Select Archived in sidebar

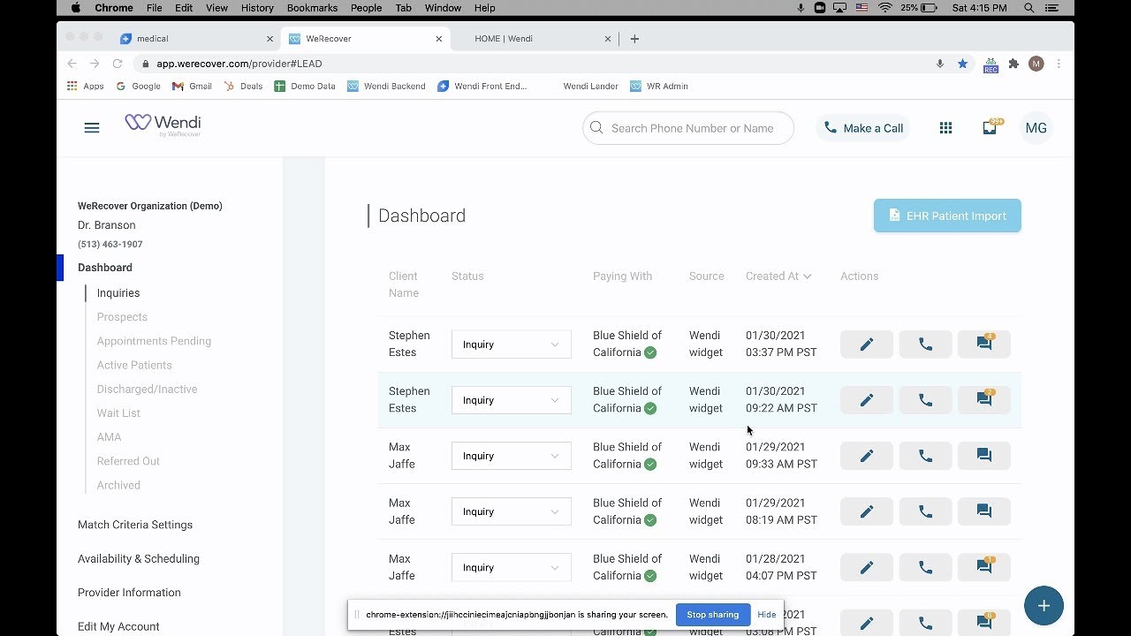tap(118, 485)
